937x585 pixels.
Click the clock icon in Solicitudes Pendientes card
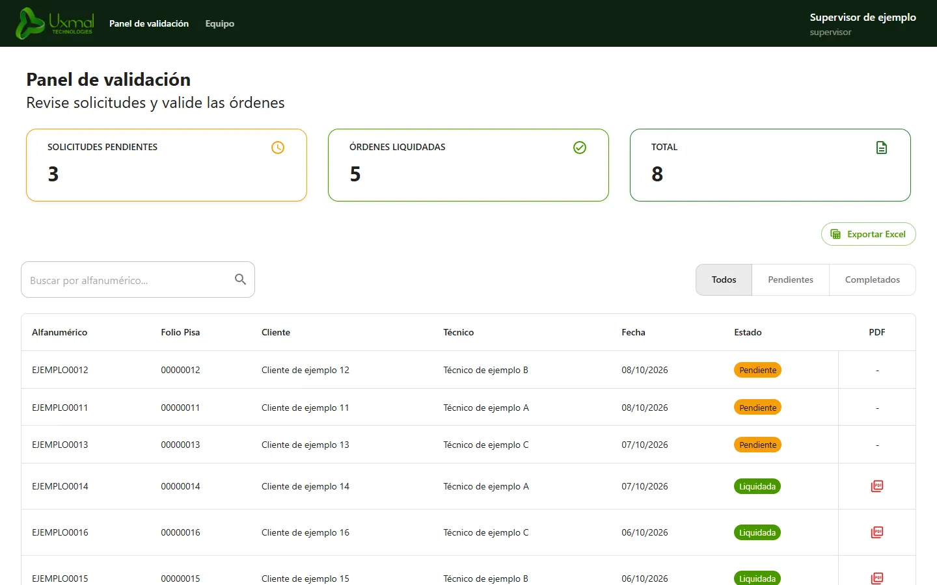coord(278,148)
